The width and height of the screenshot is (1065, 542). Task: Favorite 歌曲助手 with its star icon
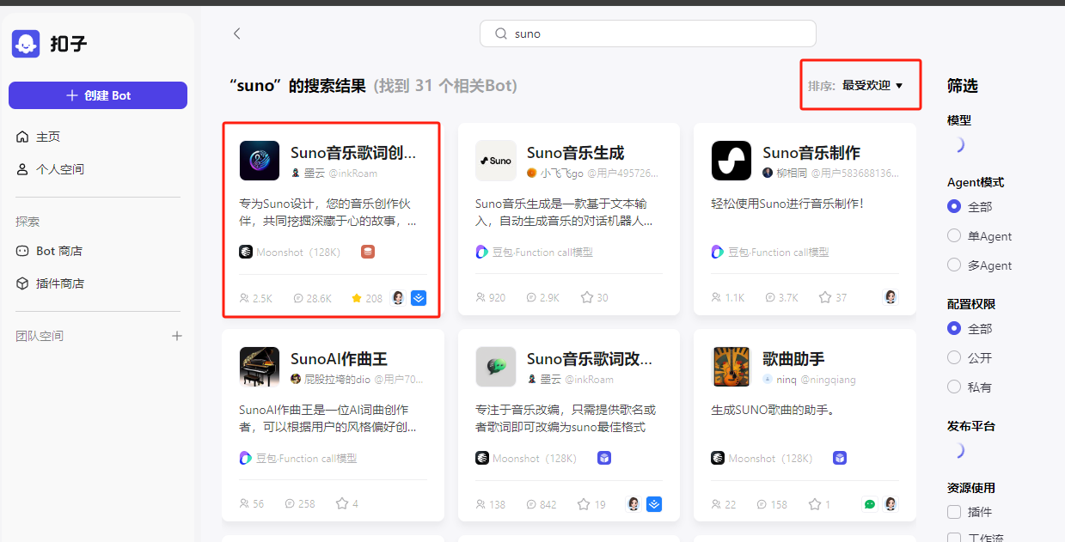(x=815, y=503)
